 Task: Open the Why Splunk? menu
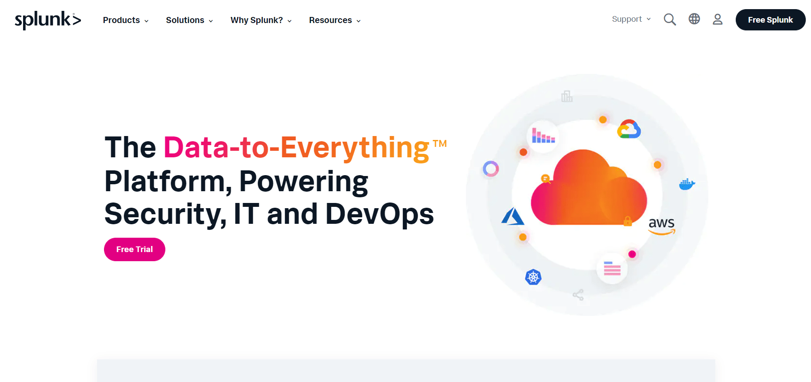(x=261, y=20)
